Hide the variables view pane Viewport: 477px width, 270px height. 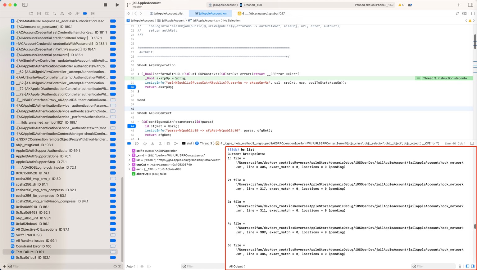pyautogui.click(x=467, y=266)
